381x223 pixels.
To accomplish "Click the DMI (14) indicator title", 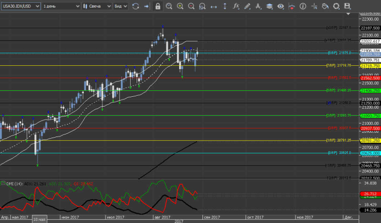I will (15, 184).
